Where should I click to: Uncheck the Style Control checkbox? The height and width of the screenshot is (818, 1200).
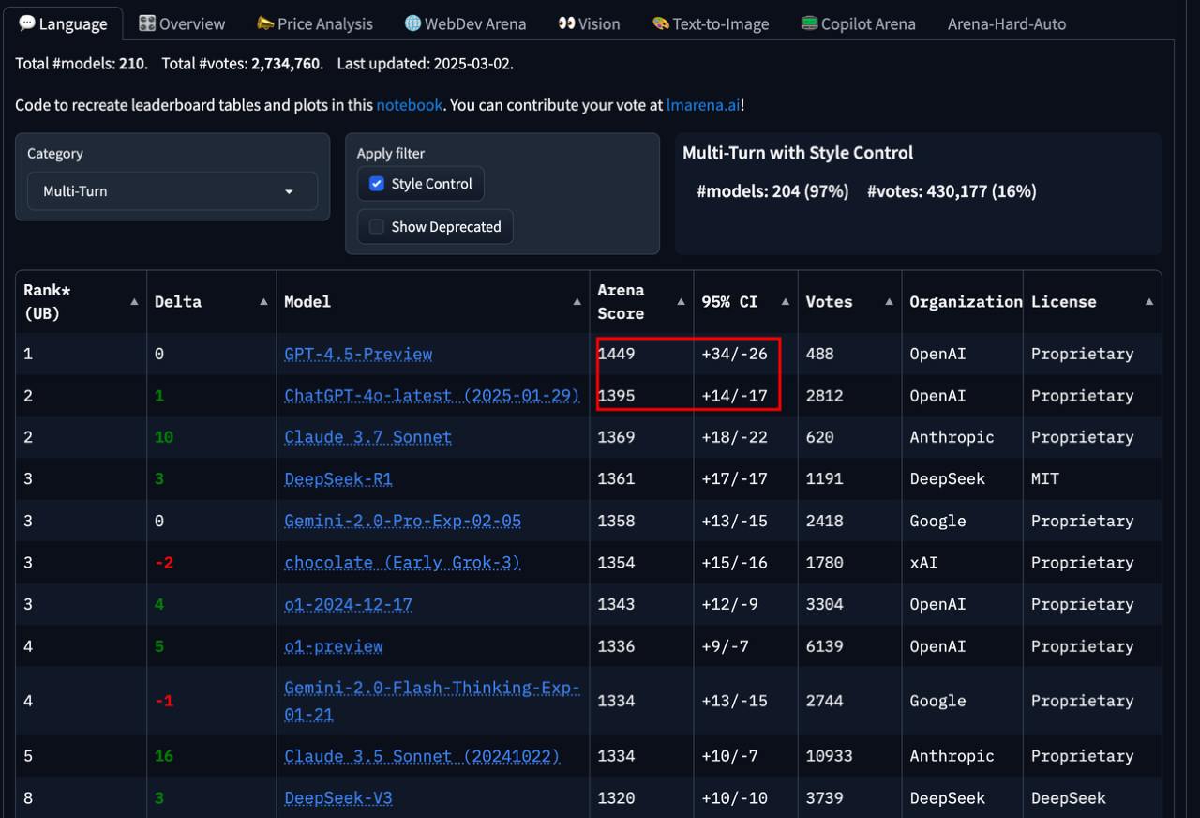pos(377,184)
